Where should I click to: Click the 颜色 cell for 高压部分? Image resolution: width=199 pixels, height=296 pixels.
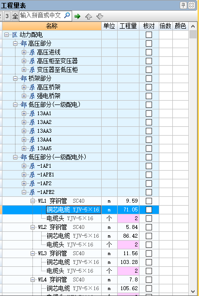pos(181,44)
